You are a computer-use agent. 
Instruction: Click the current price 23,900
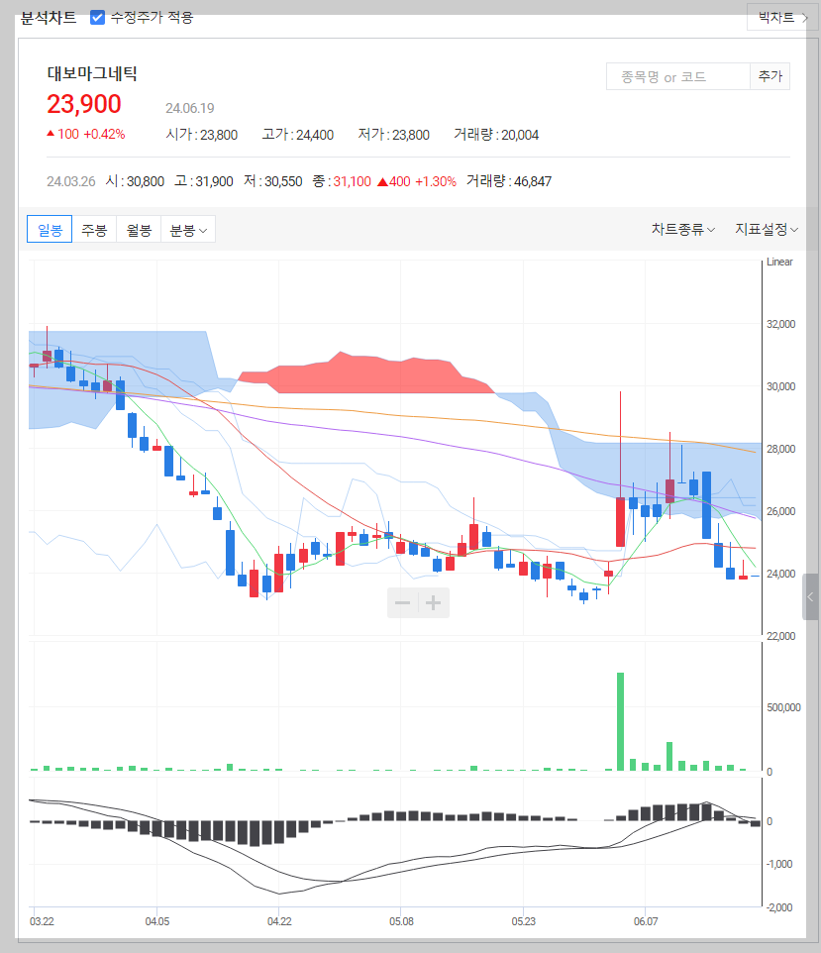tap(84, 104)
